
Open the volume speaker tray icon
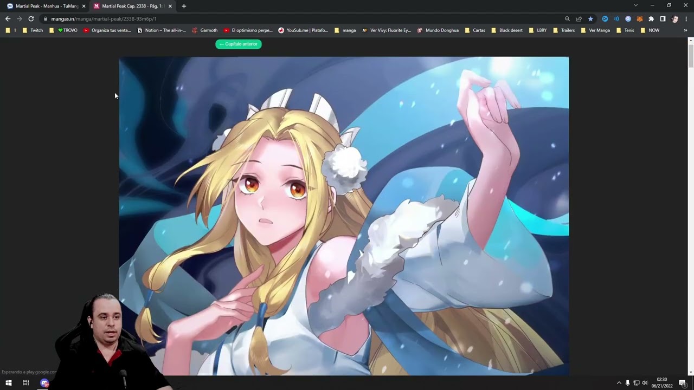645,383
